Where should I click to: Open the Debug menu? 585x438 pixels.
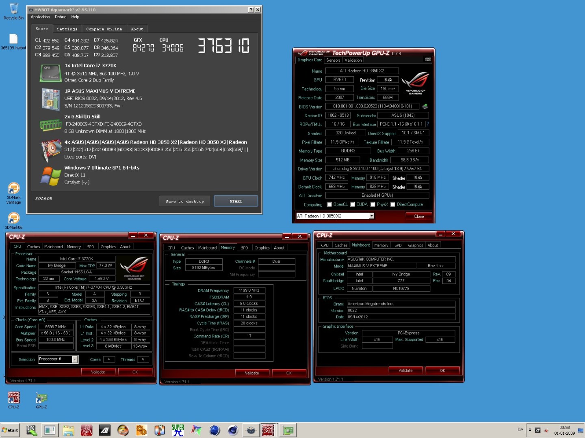coord(61,17)
